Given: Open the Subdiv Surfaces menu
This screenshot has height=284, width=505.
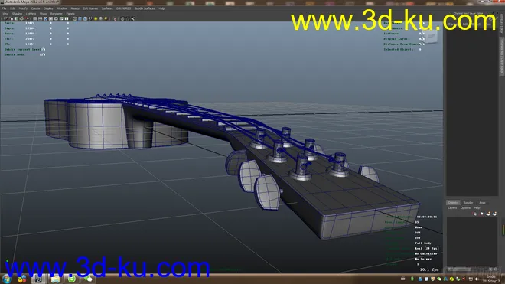Looking at the screenshot, I should tap(145, 8).
